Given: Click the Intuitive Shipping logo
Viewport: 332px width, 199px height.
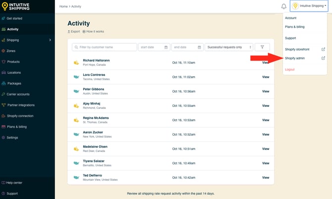Looking at the screenshot, I should click(x=15, y=6).
